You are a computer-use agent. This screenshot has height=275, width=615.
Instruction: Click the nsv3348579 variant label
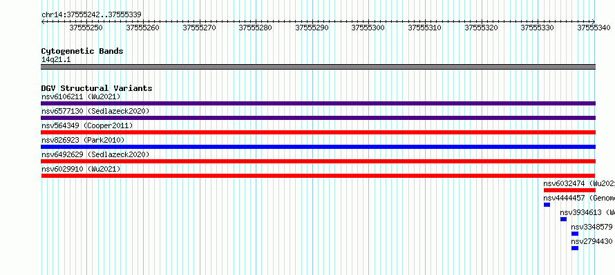(592, 227)
